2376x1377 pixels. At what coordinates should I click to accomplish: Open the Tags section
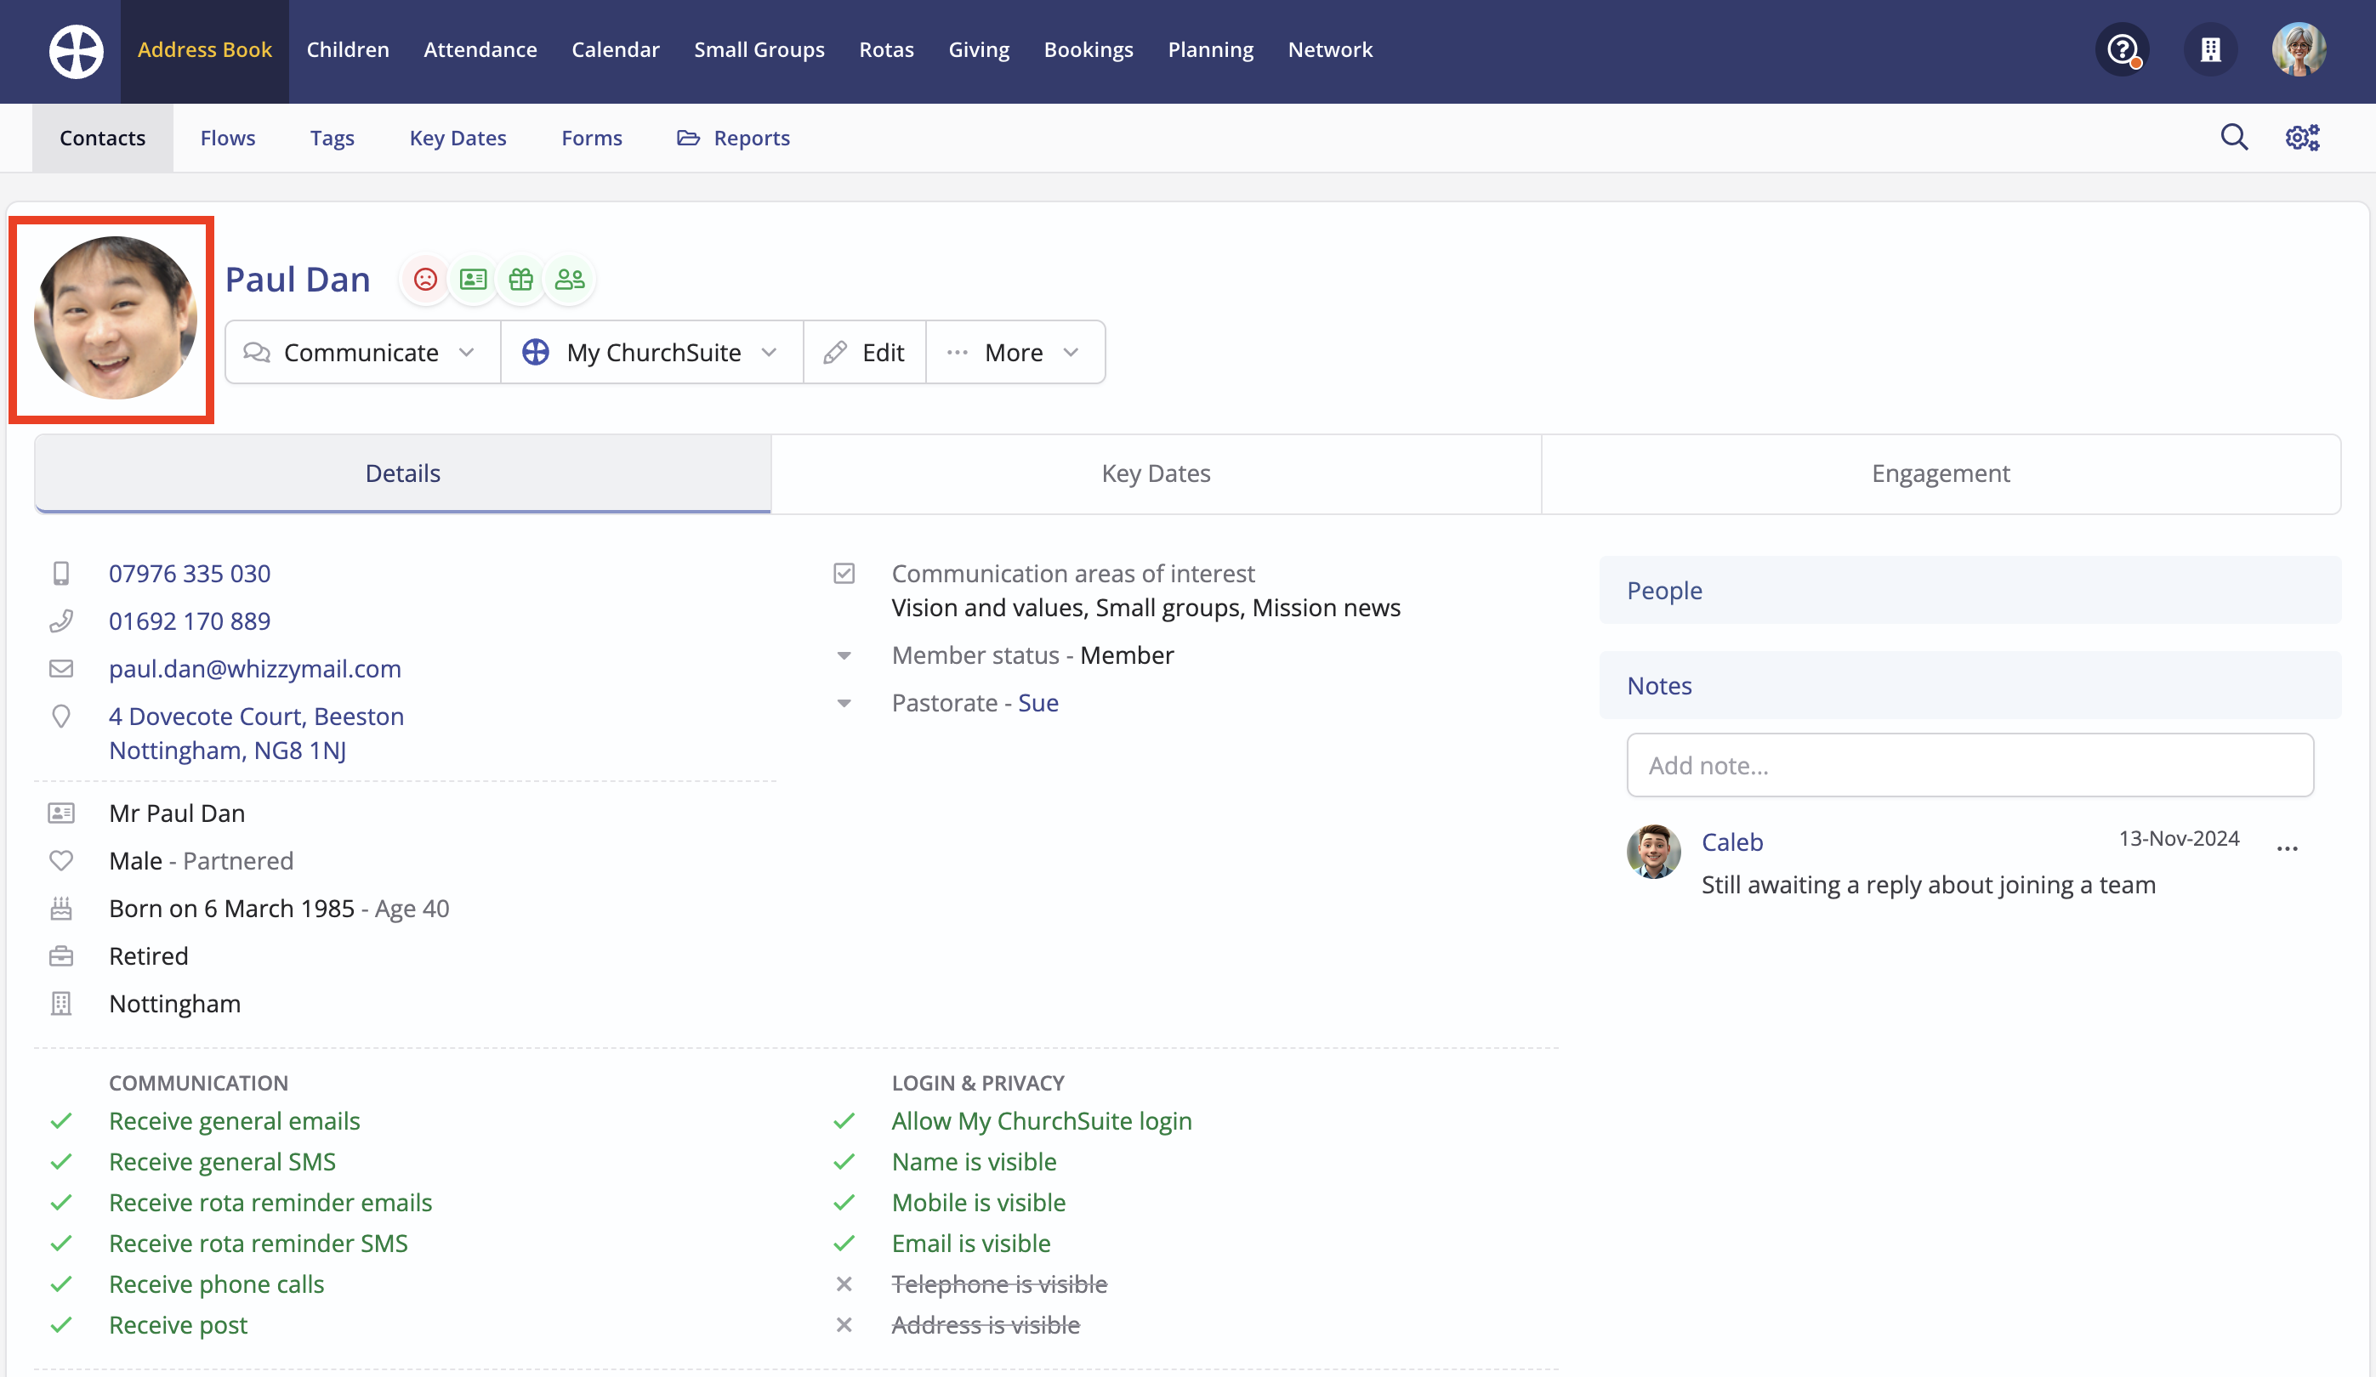pyautogui.click(x=332, y=139)
